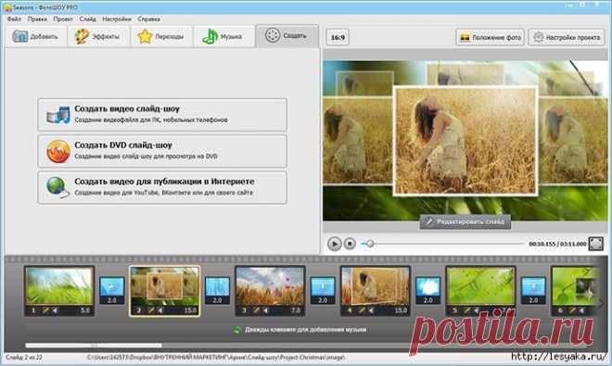Click the play button under the preview
The image size is (612, 366).
(334, 244)
